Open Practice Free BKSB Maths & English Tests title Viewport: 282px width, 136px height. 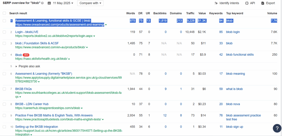54,115
